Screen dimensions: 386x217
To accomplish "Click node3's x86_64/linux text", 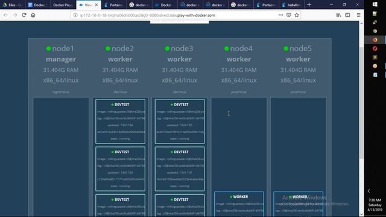I will tap(180, 80).
